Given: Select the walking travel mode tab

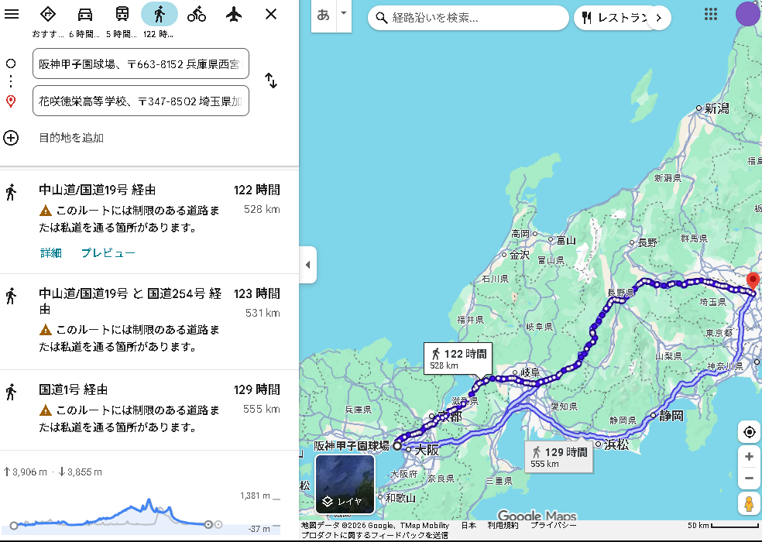Looking at the screenshot, I should (x=160, y=14).
